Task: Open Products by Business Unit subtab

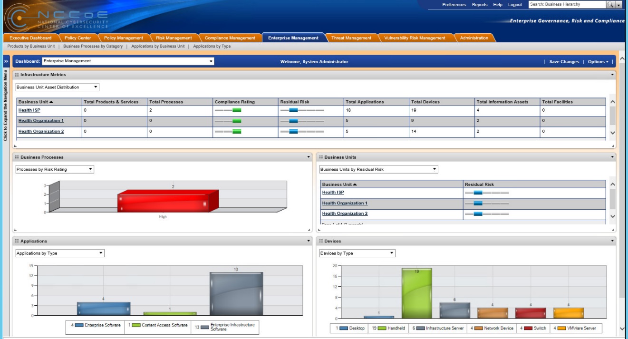Action: pyautogui.click(x=31, y=47)
